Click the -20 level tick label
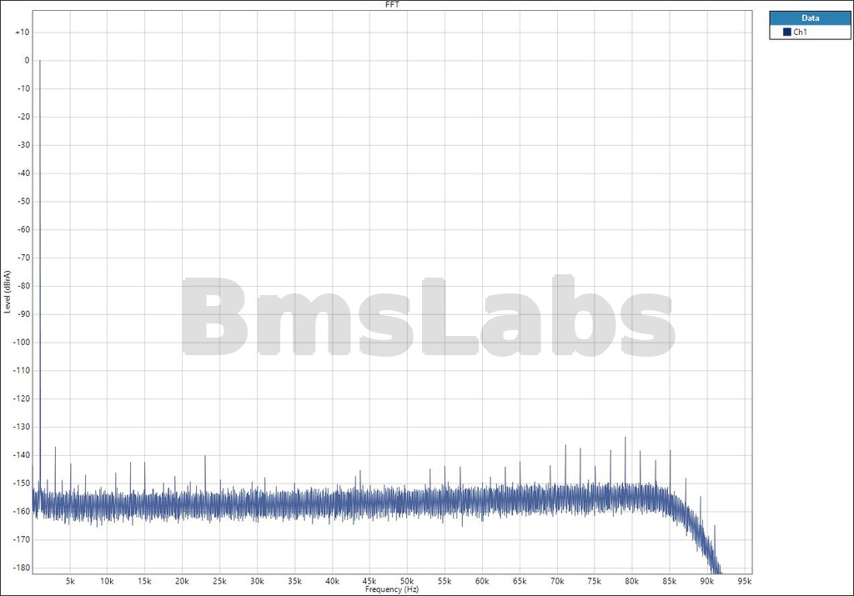Viewport: 854px width, 596px height. point(23,117)
